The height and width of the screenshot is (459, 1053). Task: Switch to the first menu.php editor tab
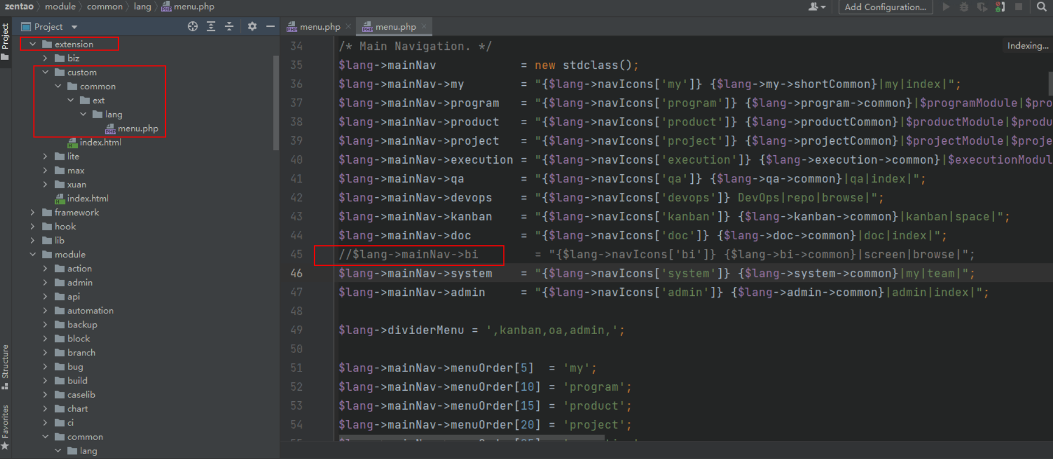[319, 26]
